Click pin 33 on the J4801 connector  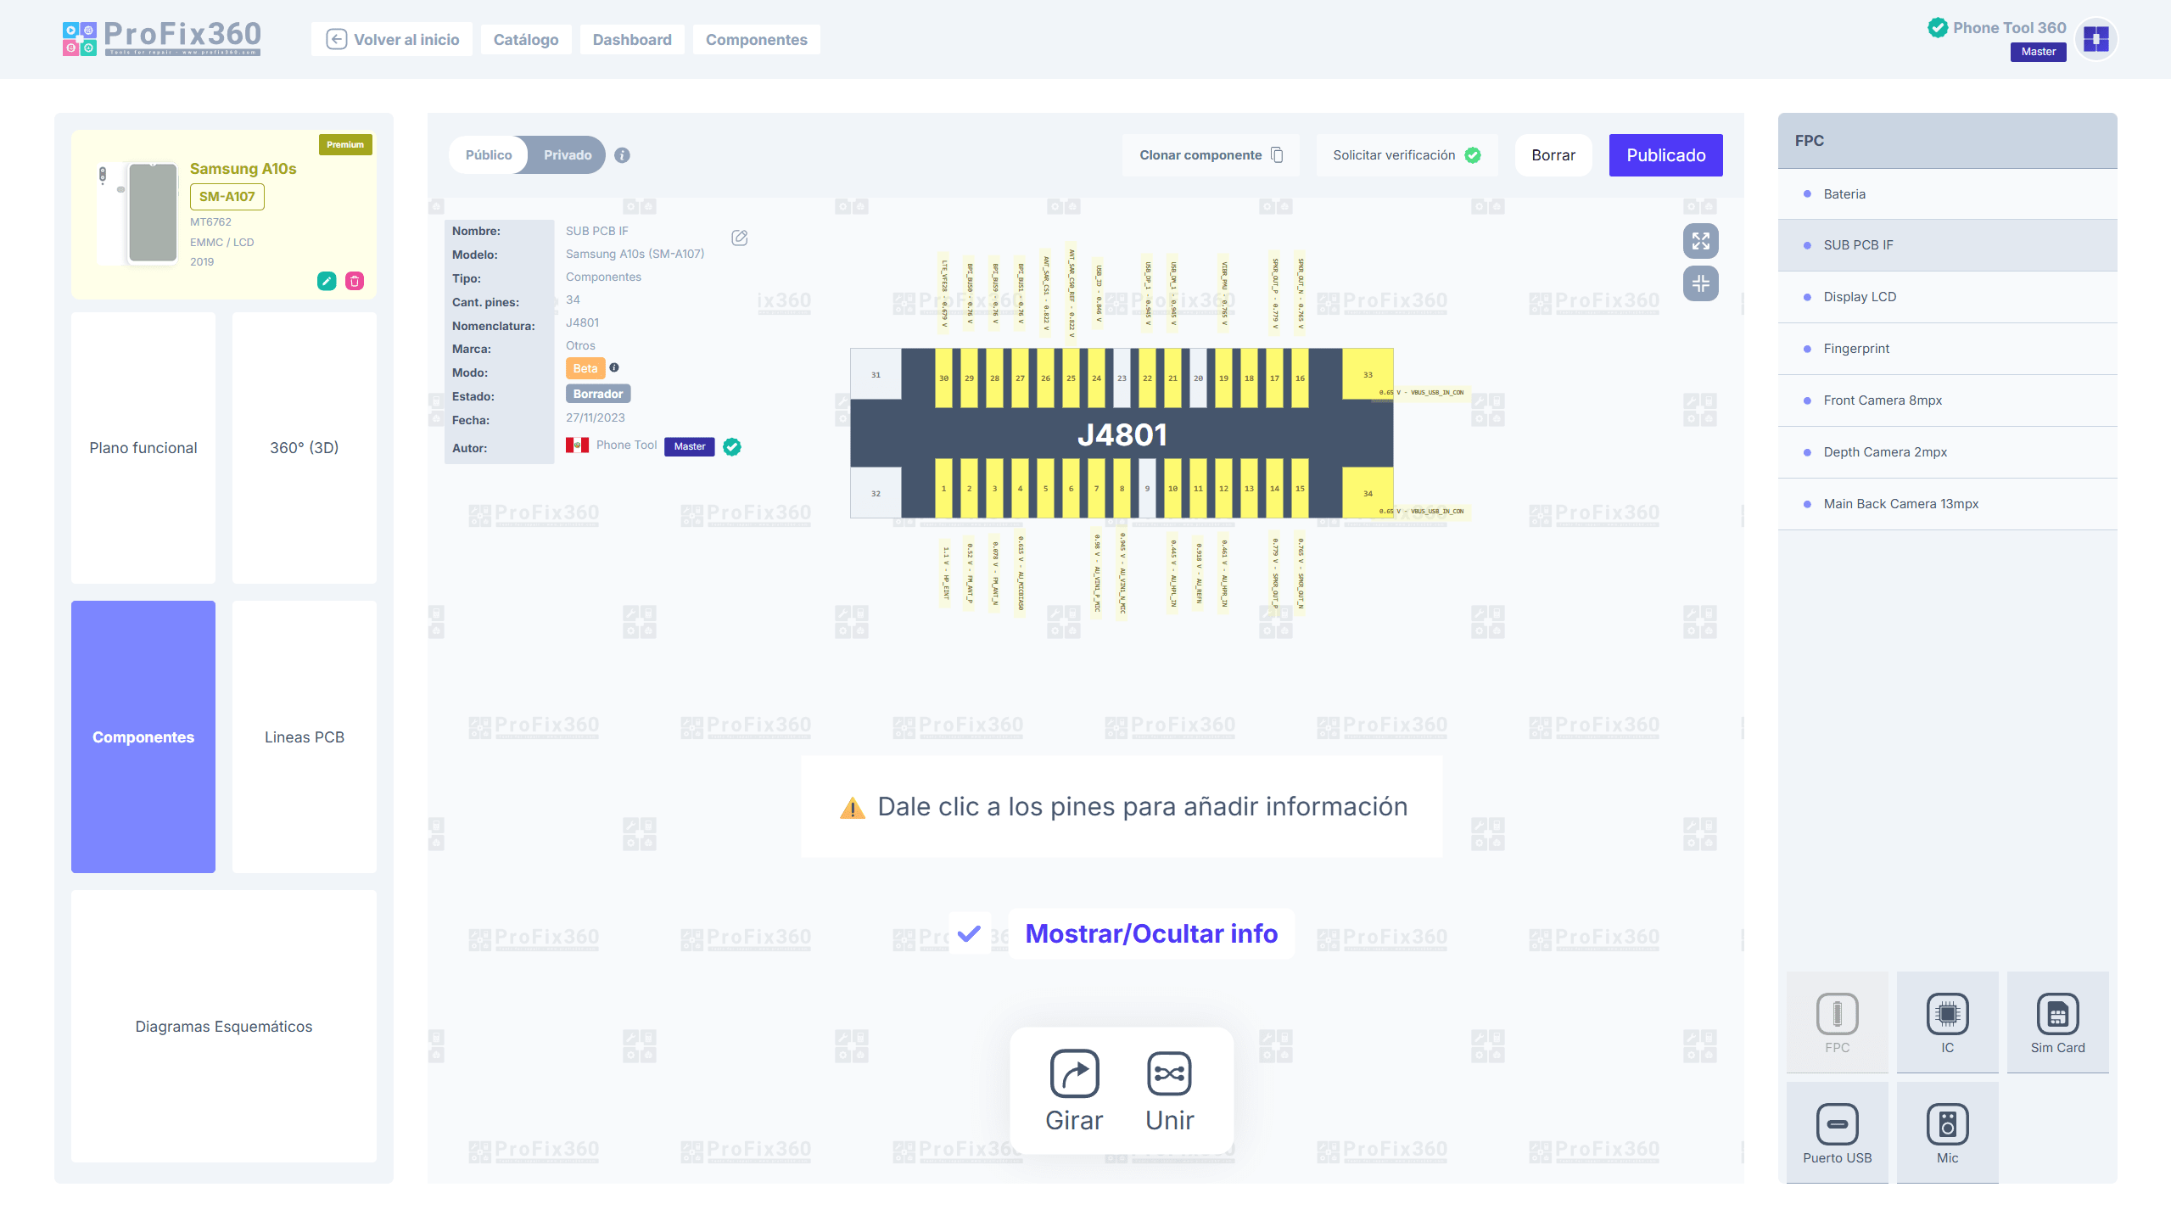[1367, 374]
